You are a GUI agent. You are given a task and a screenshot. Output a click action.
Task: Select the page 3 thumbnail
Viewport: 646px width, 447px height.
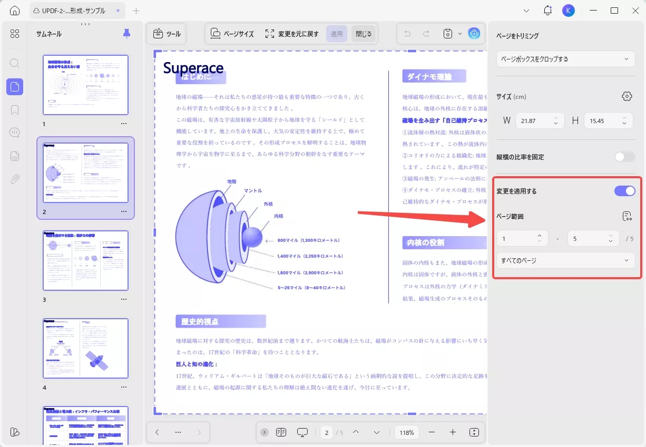pyautogui.click(x=85, y=260)
